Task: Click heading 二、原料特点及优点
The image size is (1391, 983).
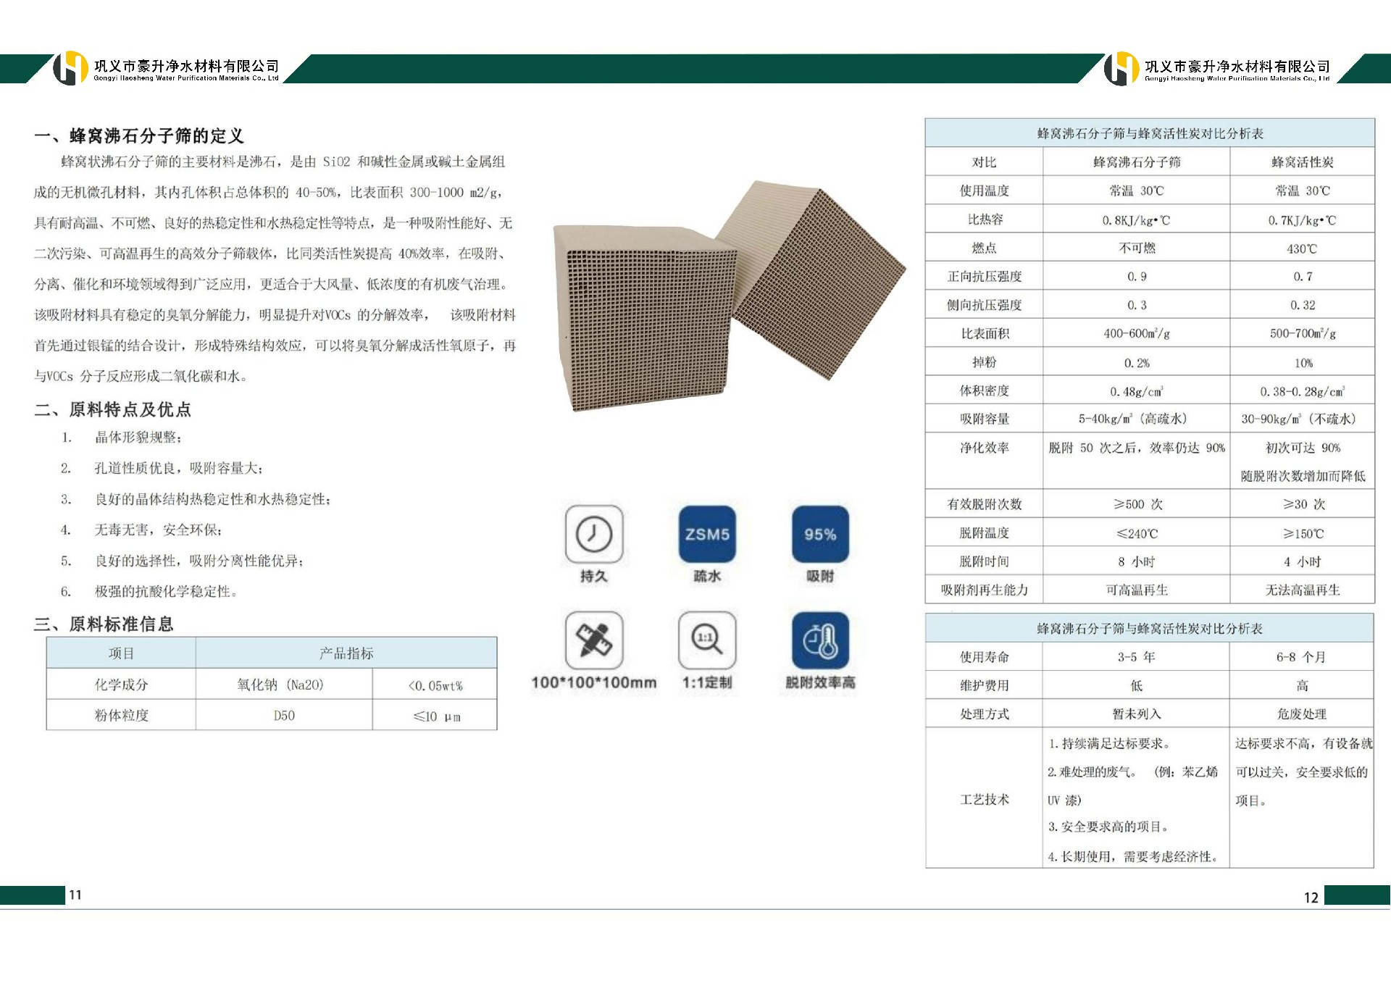Action: pyautogui.click(x=112, y=409)
